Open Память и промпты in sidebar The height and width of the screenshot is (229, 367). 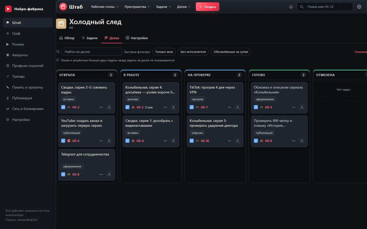point(28,88)
